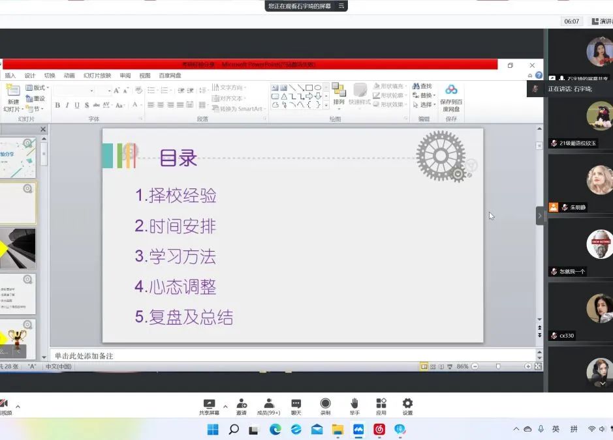Click fit slide to window icon
This screenshot has height=440, width=613.
point(539,366)
